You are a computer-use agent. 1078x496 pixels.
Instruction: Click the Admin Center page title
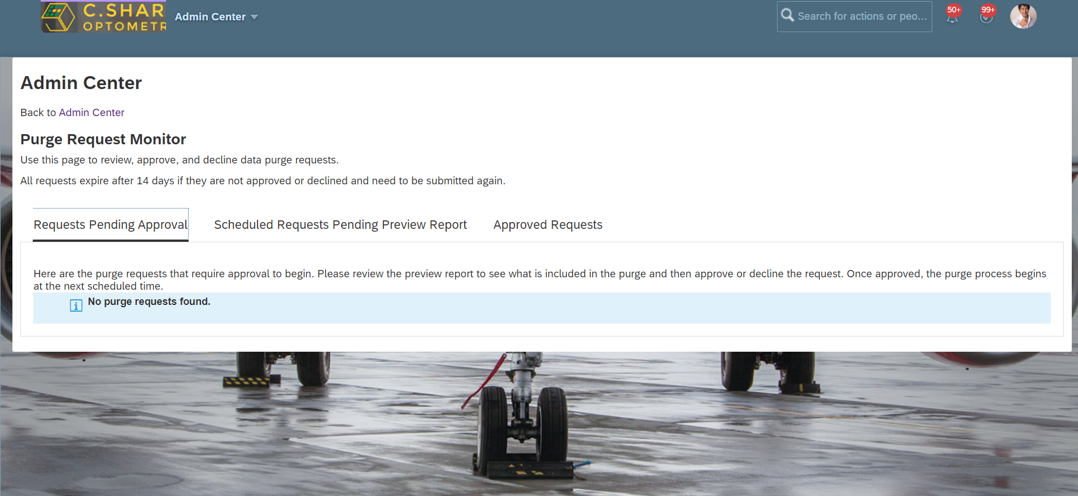click(81, 83)
